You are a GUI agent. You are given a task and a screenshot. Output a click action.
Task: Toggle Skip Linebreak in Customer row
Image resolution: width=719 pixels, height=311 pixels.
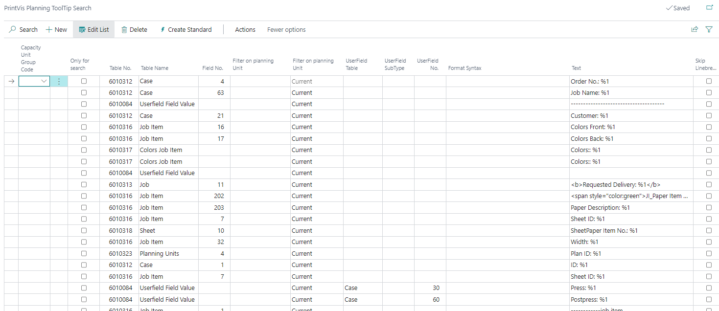[709, 115]
